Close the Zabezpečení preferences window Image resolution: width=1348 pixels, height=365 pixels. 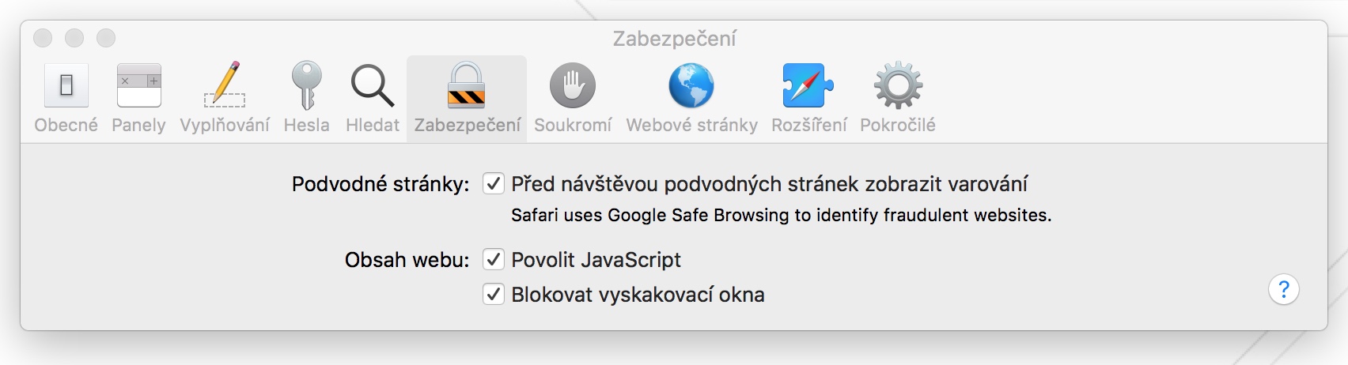43,38
